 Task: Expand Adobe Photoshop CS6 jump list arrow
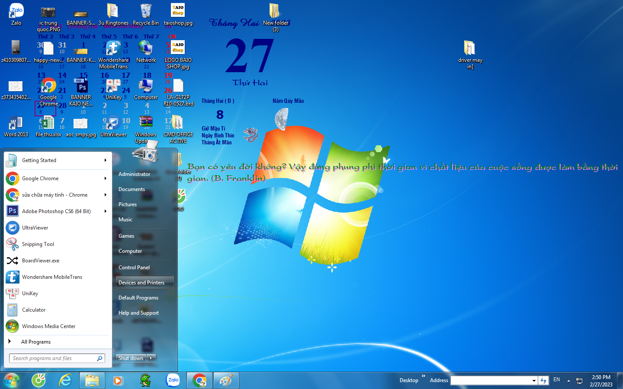click(105, 211)
